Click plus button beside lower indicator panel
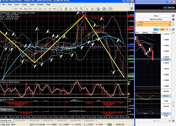176x126 pixels. [x=173, y=106]
